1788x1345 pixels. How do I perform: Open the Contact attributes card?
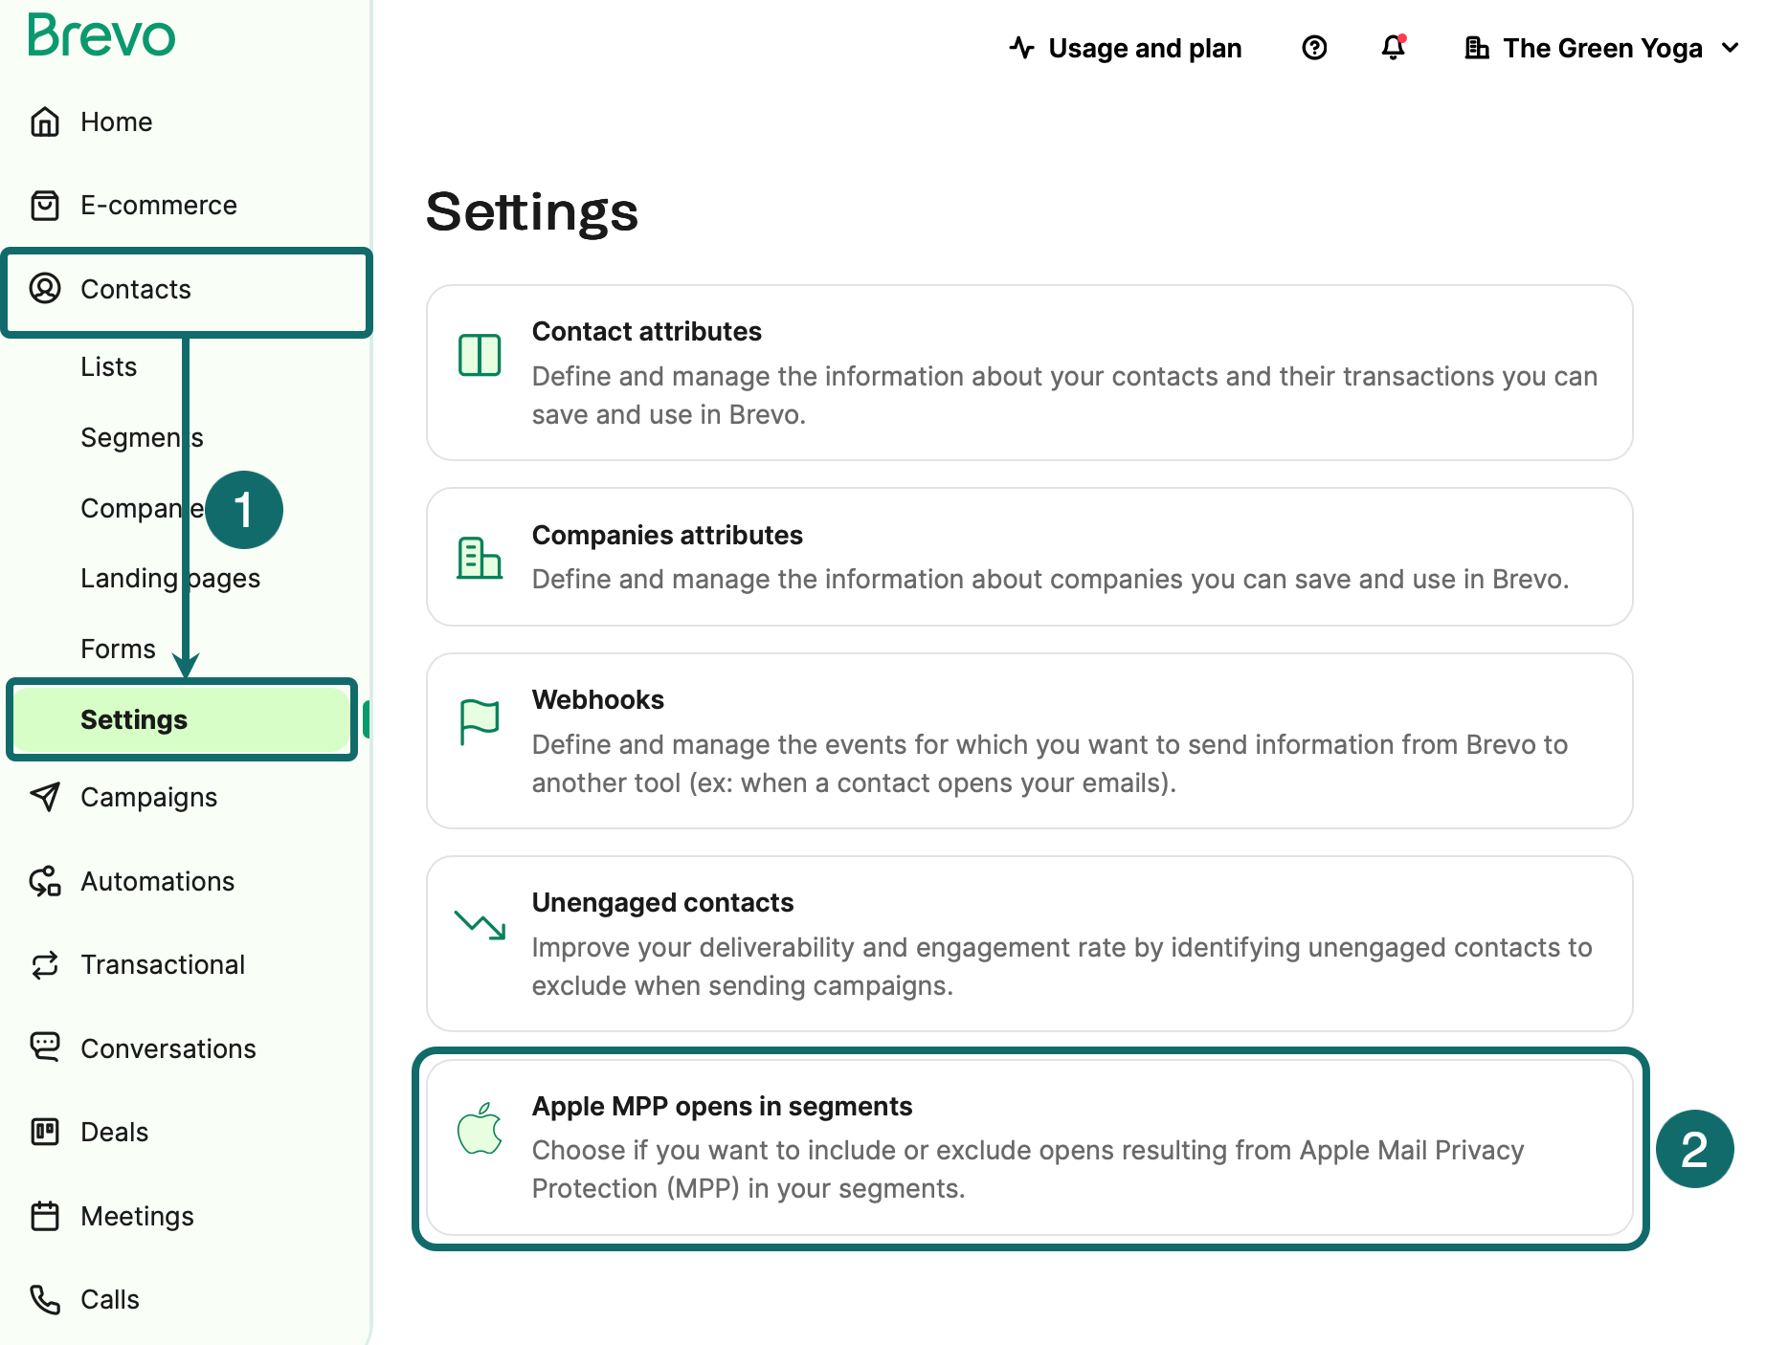[1029, 372]
